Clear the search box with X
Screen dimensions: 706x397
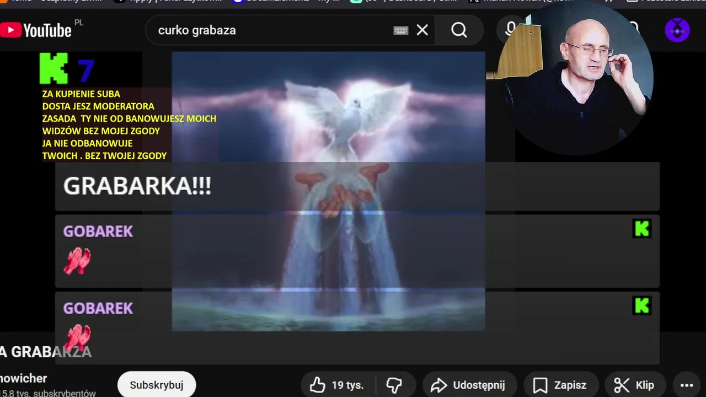pyautogui.click(x=422, y=30)
